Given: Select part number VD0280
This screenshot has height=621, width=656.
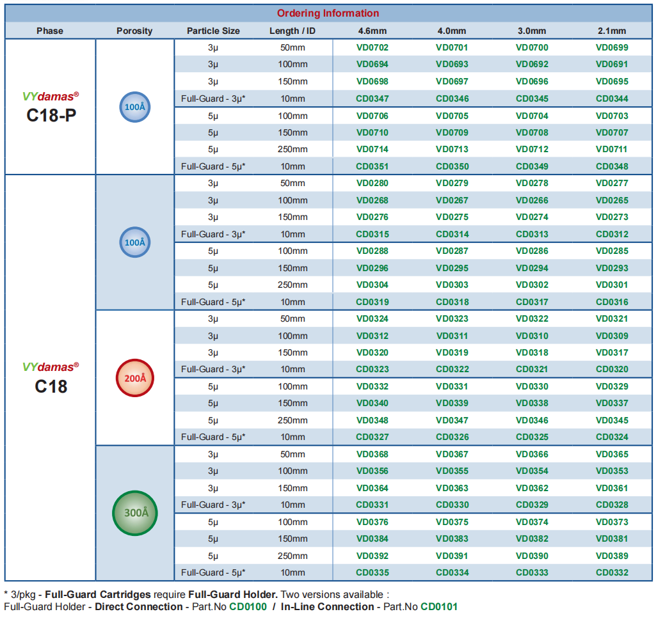Looking at the screenshot, I should point(372,183).
